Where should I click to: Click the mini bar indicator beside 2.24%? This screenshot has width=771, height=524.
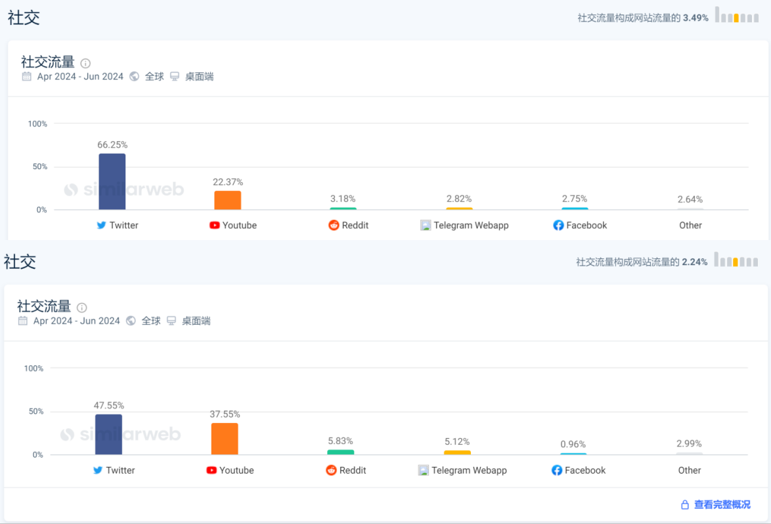736,260
